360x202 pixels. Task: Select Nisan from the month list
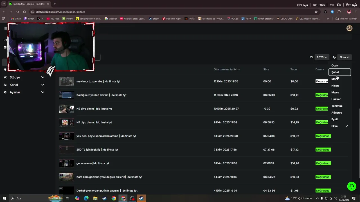[340, 86]
